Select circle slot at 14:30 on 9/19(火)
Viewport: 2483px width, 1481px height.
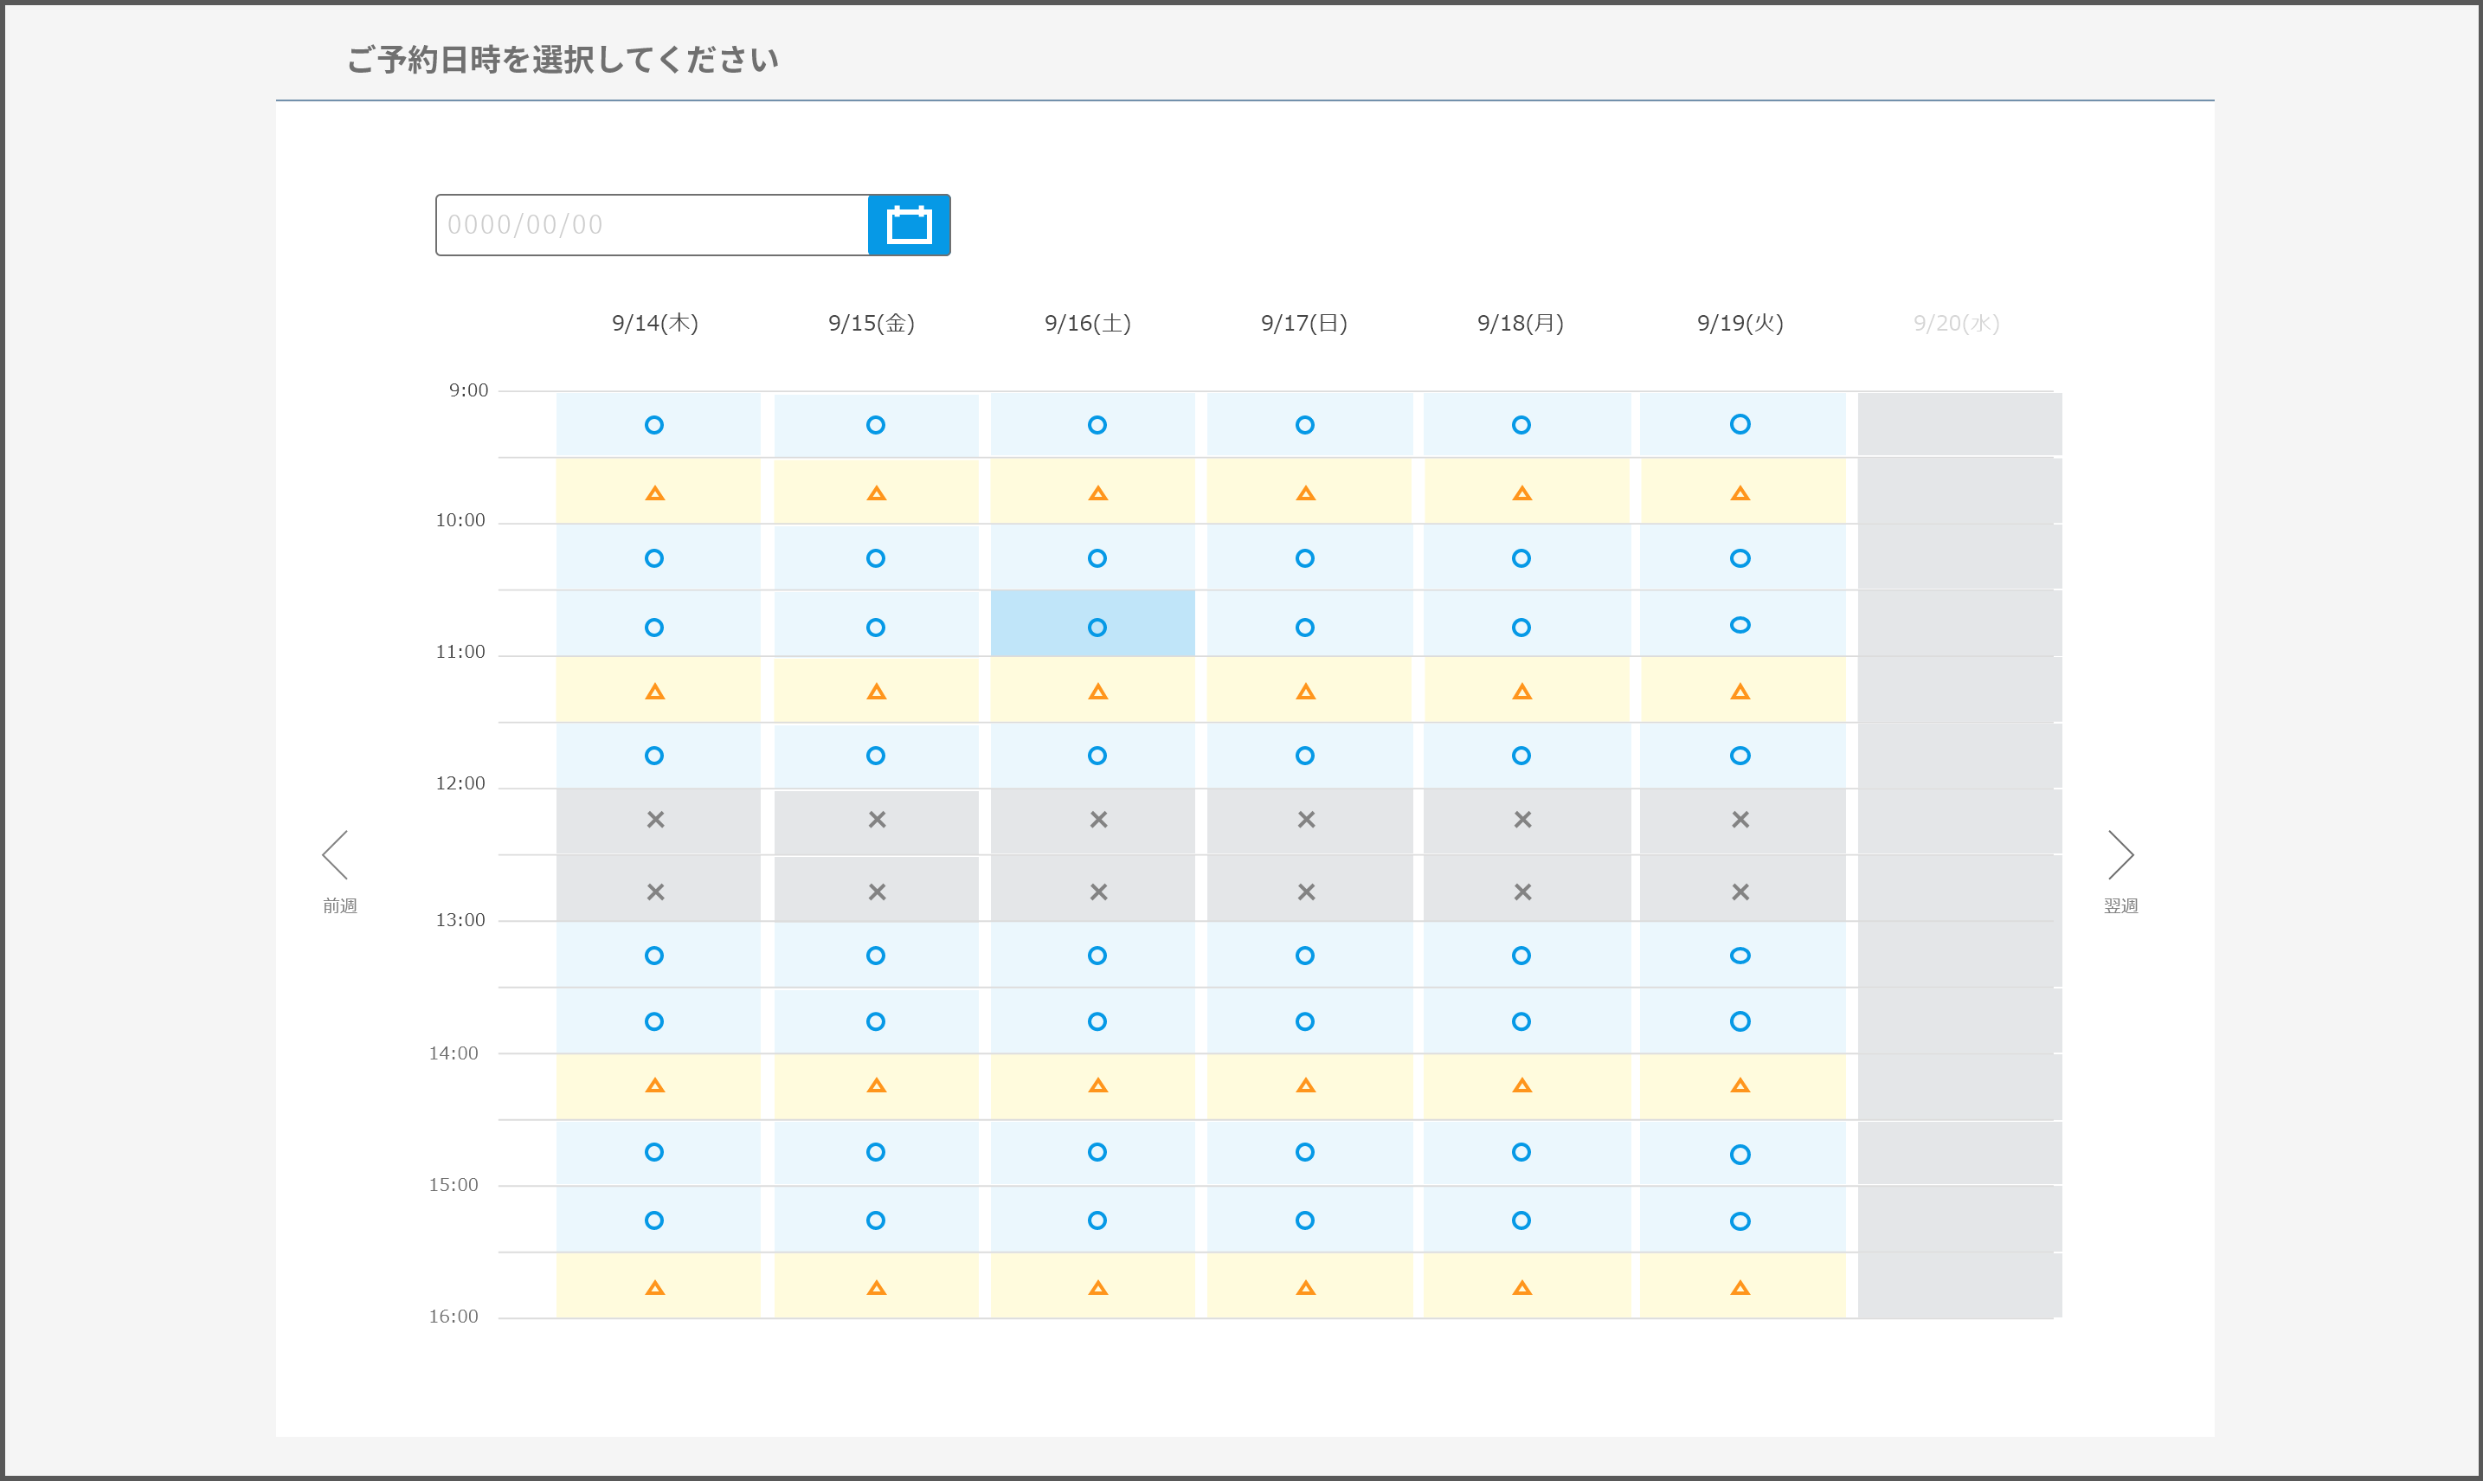pos(1740,1154)
